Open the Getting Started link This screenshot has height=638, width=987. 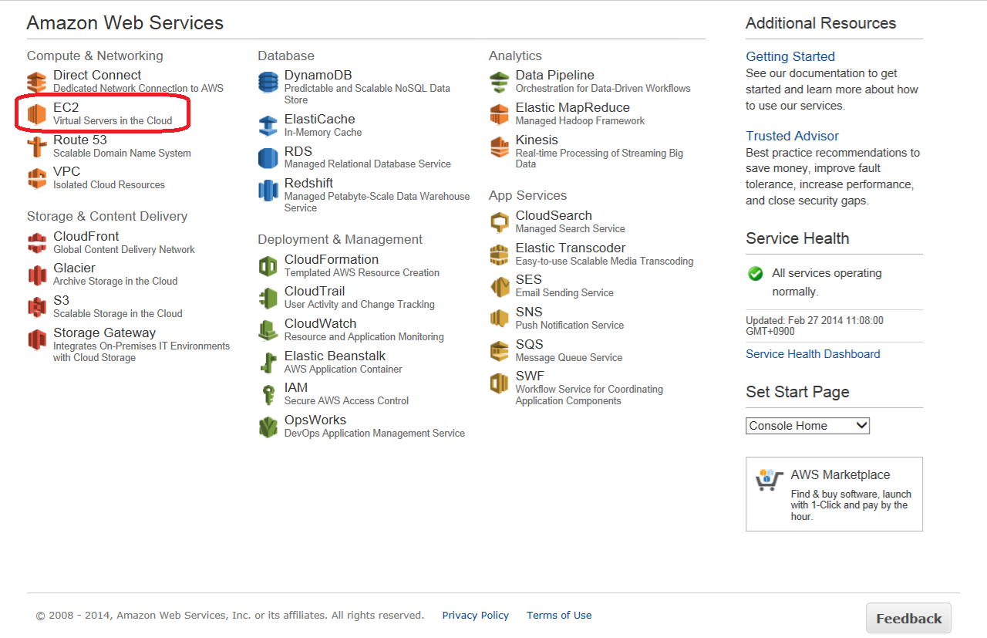coord(790,56)
